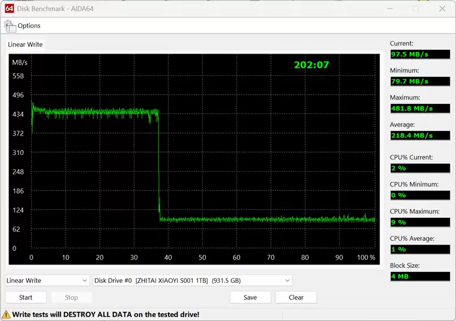Image resolution: width=456 pixels, height=321 pixels.
Task: Expand the Linear Write test type dropdown
Action: 47,281
